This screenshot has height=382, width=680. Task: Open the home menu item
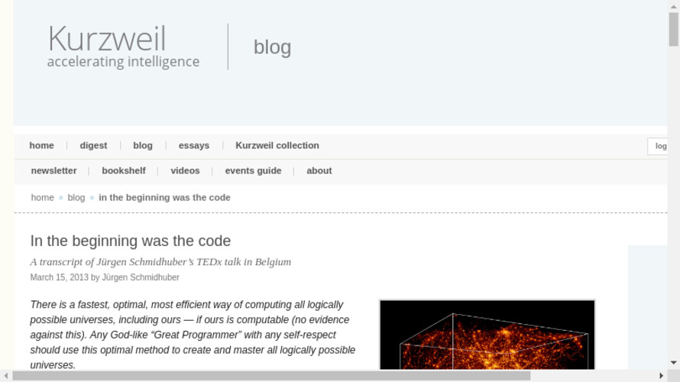41,145
